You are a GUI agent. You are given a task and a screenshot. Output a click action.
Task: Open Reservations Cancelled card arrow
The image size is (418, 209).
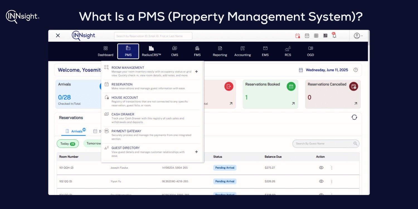pos(356,103)
